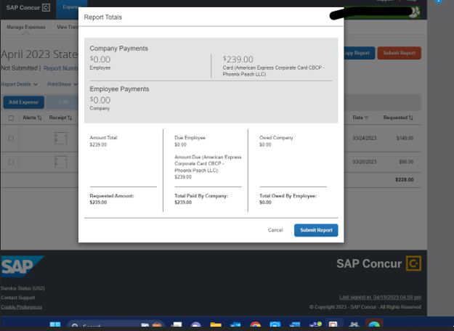This screenshot has height=331, width=454.
Task: Click the Report Totals dialog title
Action: 103,17
